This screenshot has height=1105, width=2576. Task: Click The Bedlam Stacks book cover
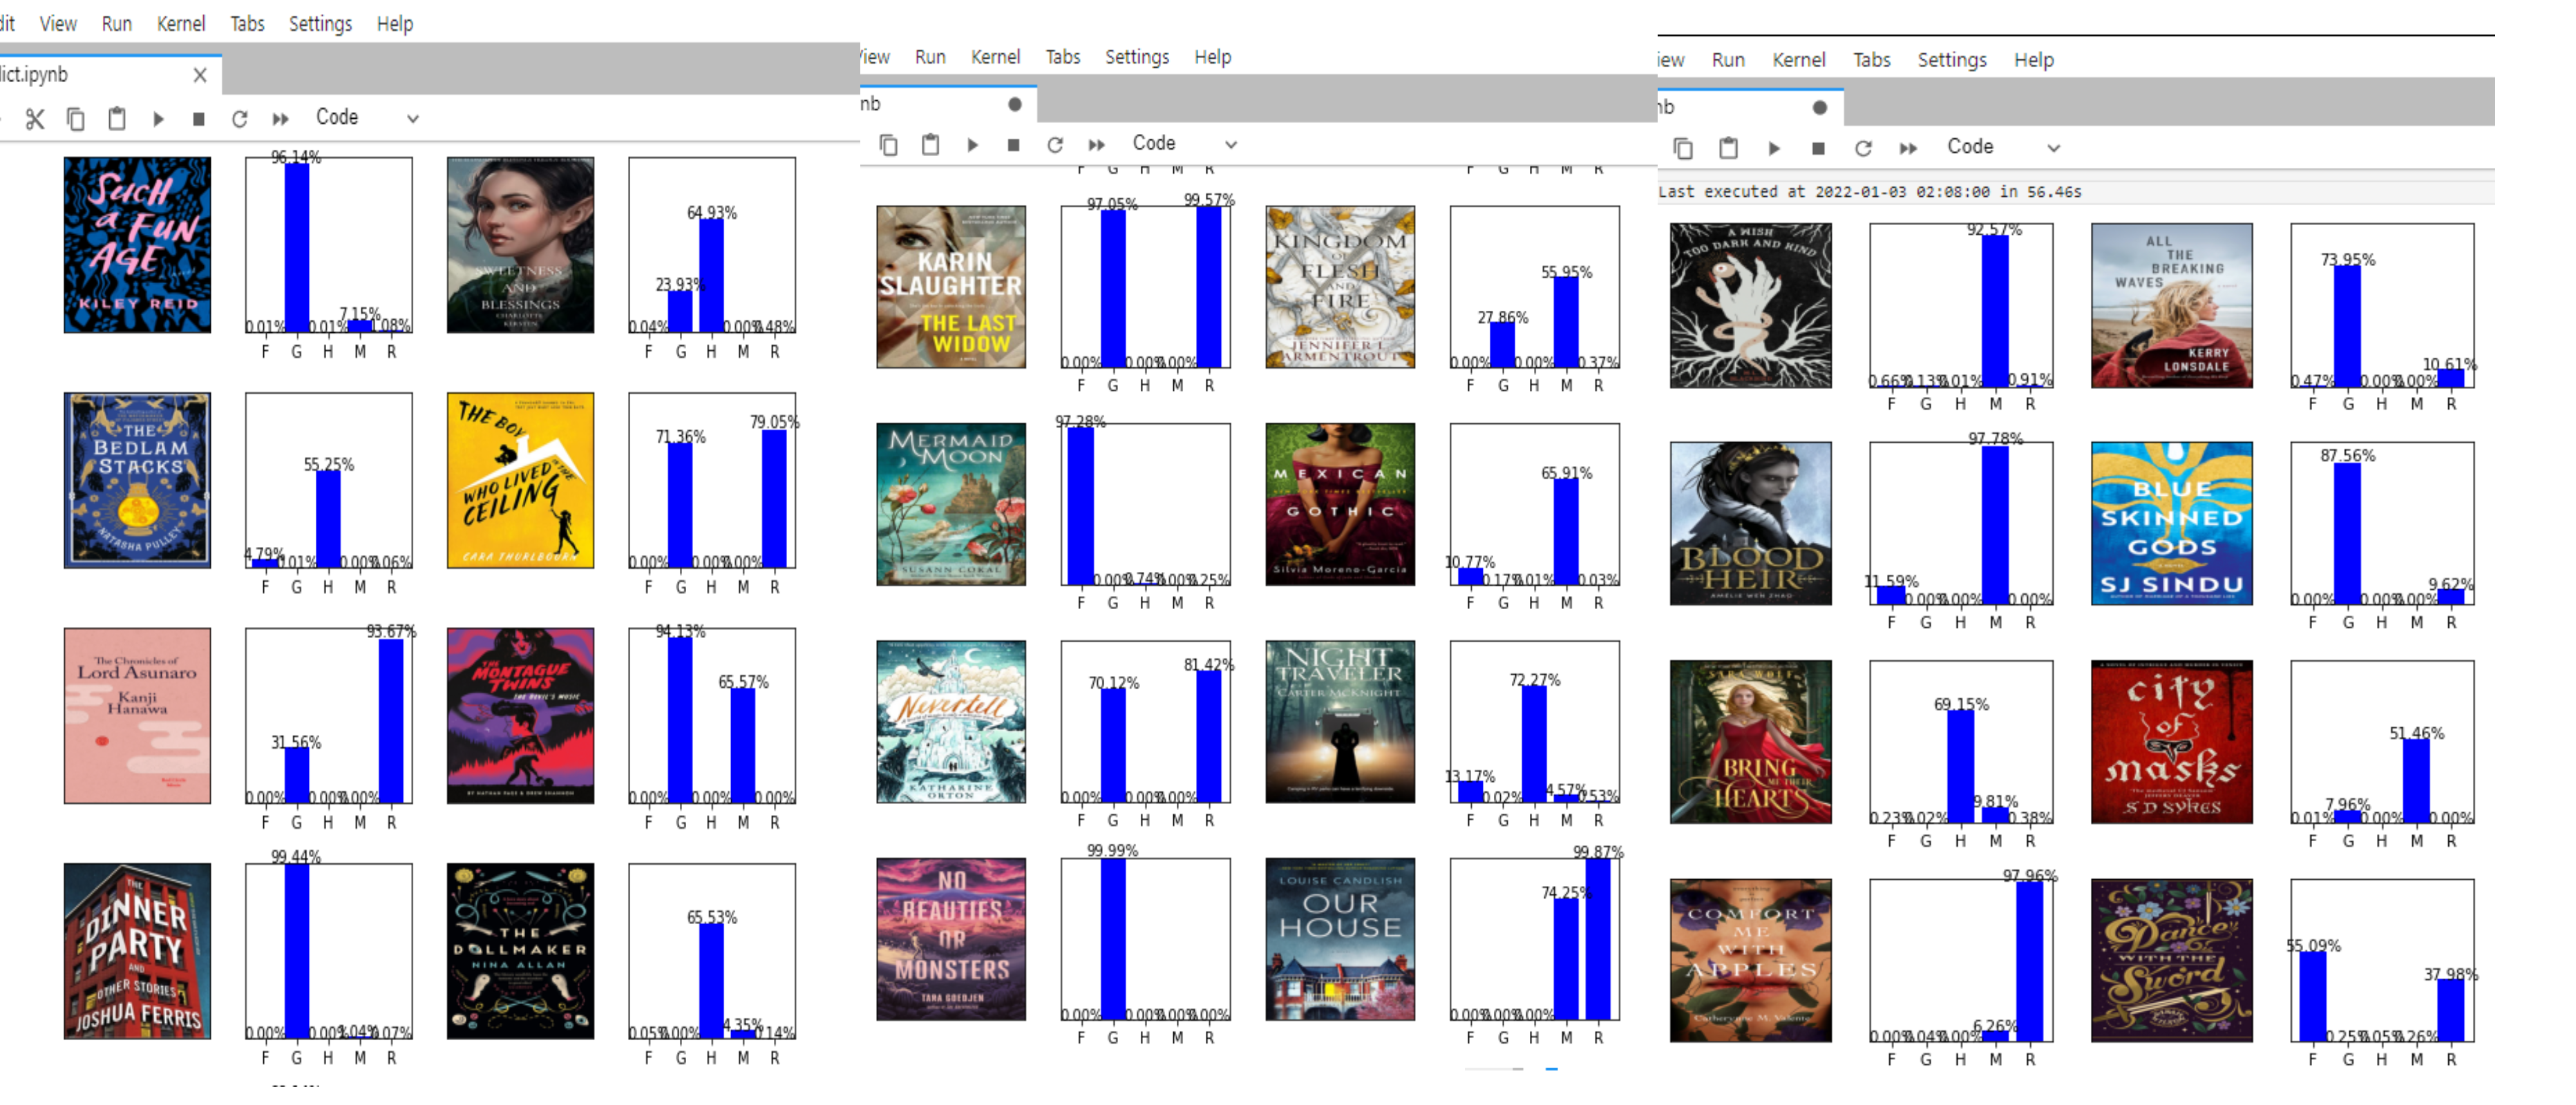137,481
